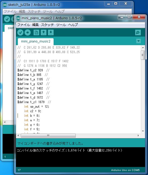
Task: Open the 編集 menu in mini_piano_music2 window
Action: coord(35,25)
